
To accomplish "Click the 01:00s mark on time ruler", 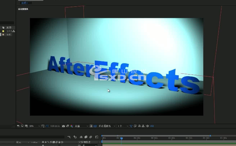I will pyautogui.click(x=172, y=138).
